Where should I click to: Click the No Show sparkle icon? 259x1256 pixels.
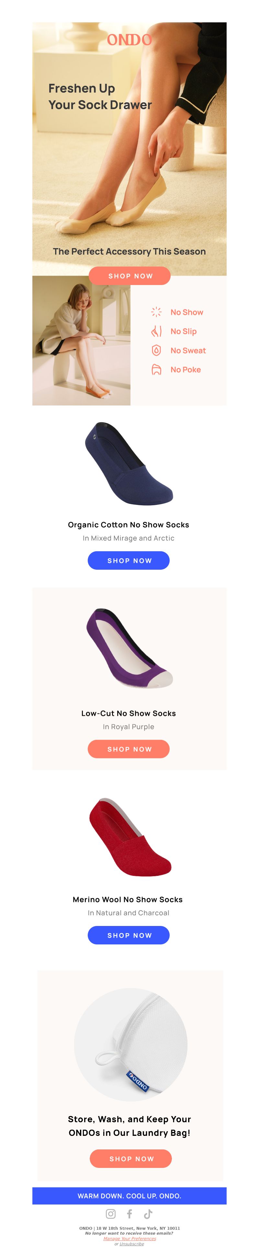coord(156,312)
